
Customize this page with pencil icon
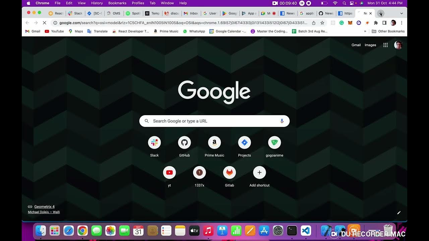(399, 213)
